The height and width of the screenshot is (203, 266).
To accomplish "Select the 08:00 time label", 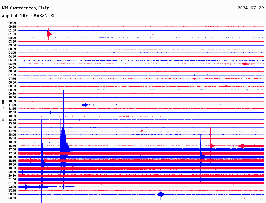I will 12,83.
